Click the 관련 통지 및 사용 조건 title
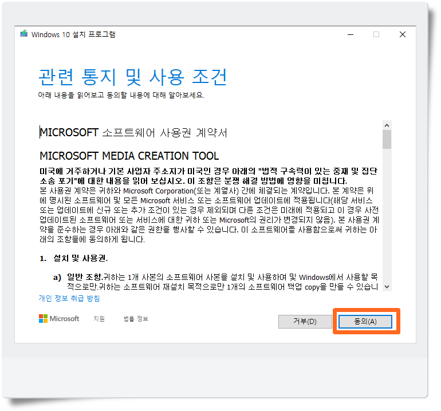Image resolution: width=441 pixels, height=411 pixels. (x=132, y=77)
